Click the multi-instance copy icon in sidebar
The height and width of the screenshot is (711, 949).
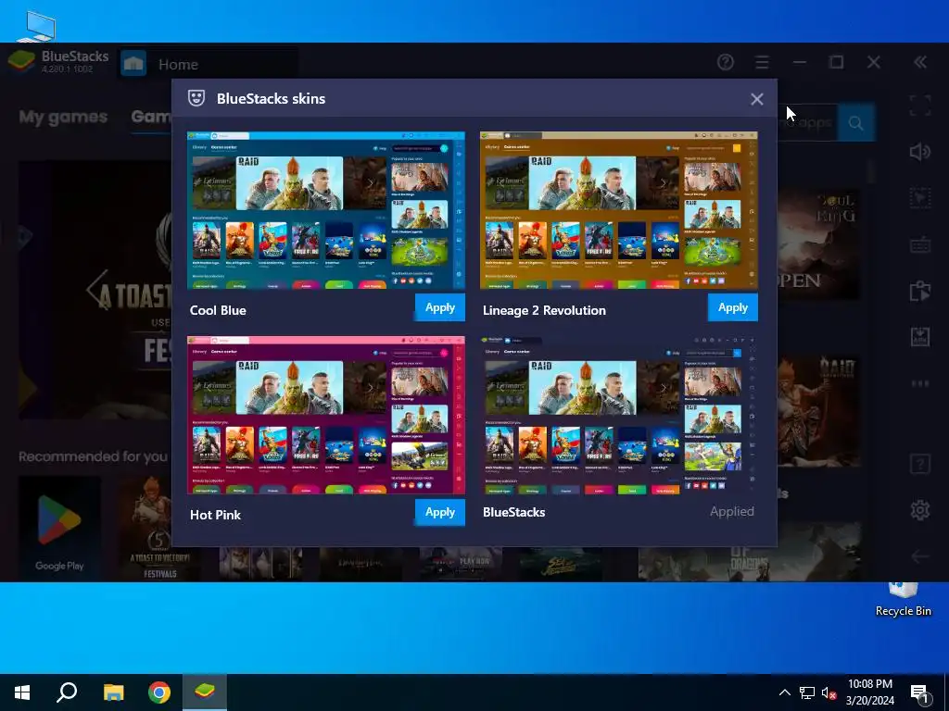pyautogui.click(x=920, y=291)
